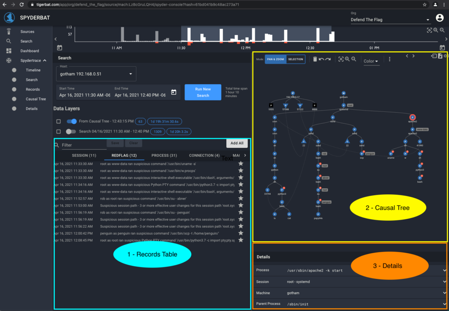
Task: Open the left calendar icon below timeline
Action: click(60, 47)
